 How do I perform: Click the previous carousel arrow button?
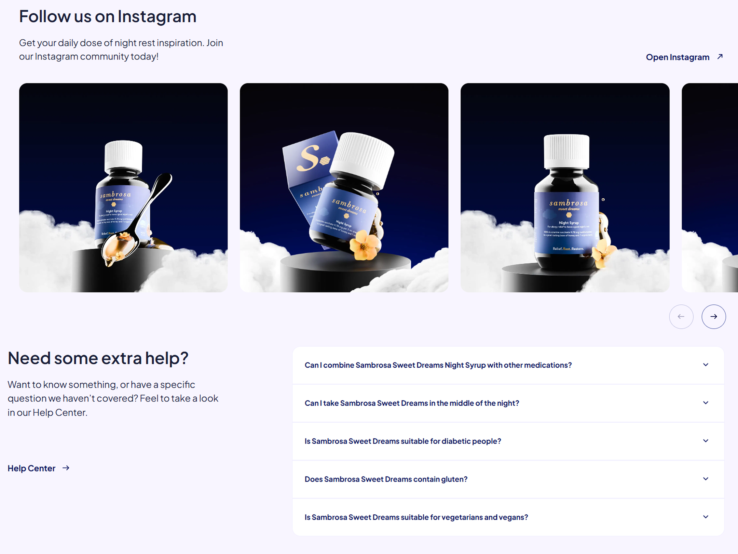[681, 317]
